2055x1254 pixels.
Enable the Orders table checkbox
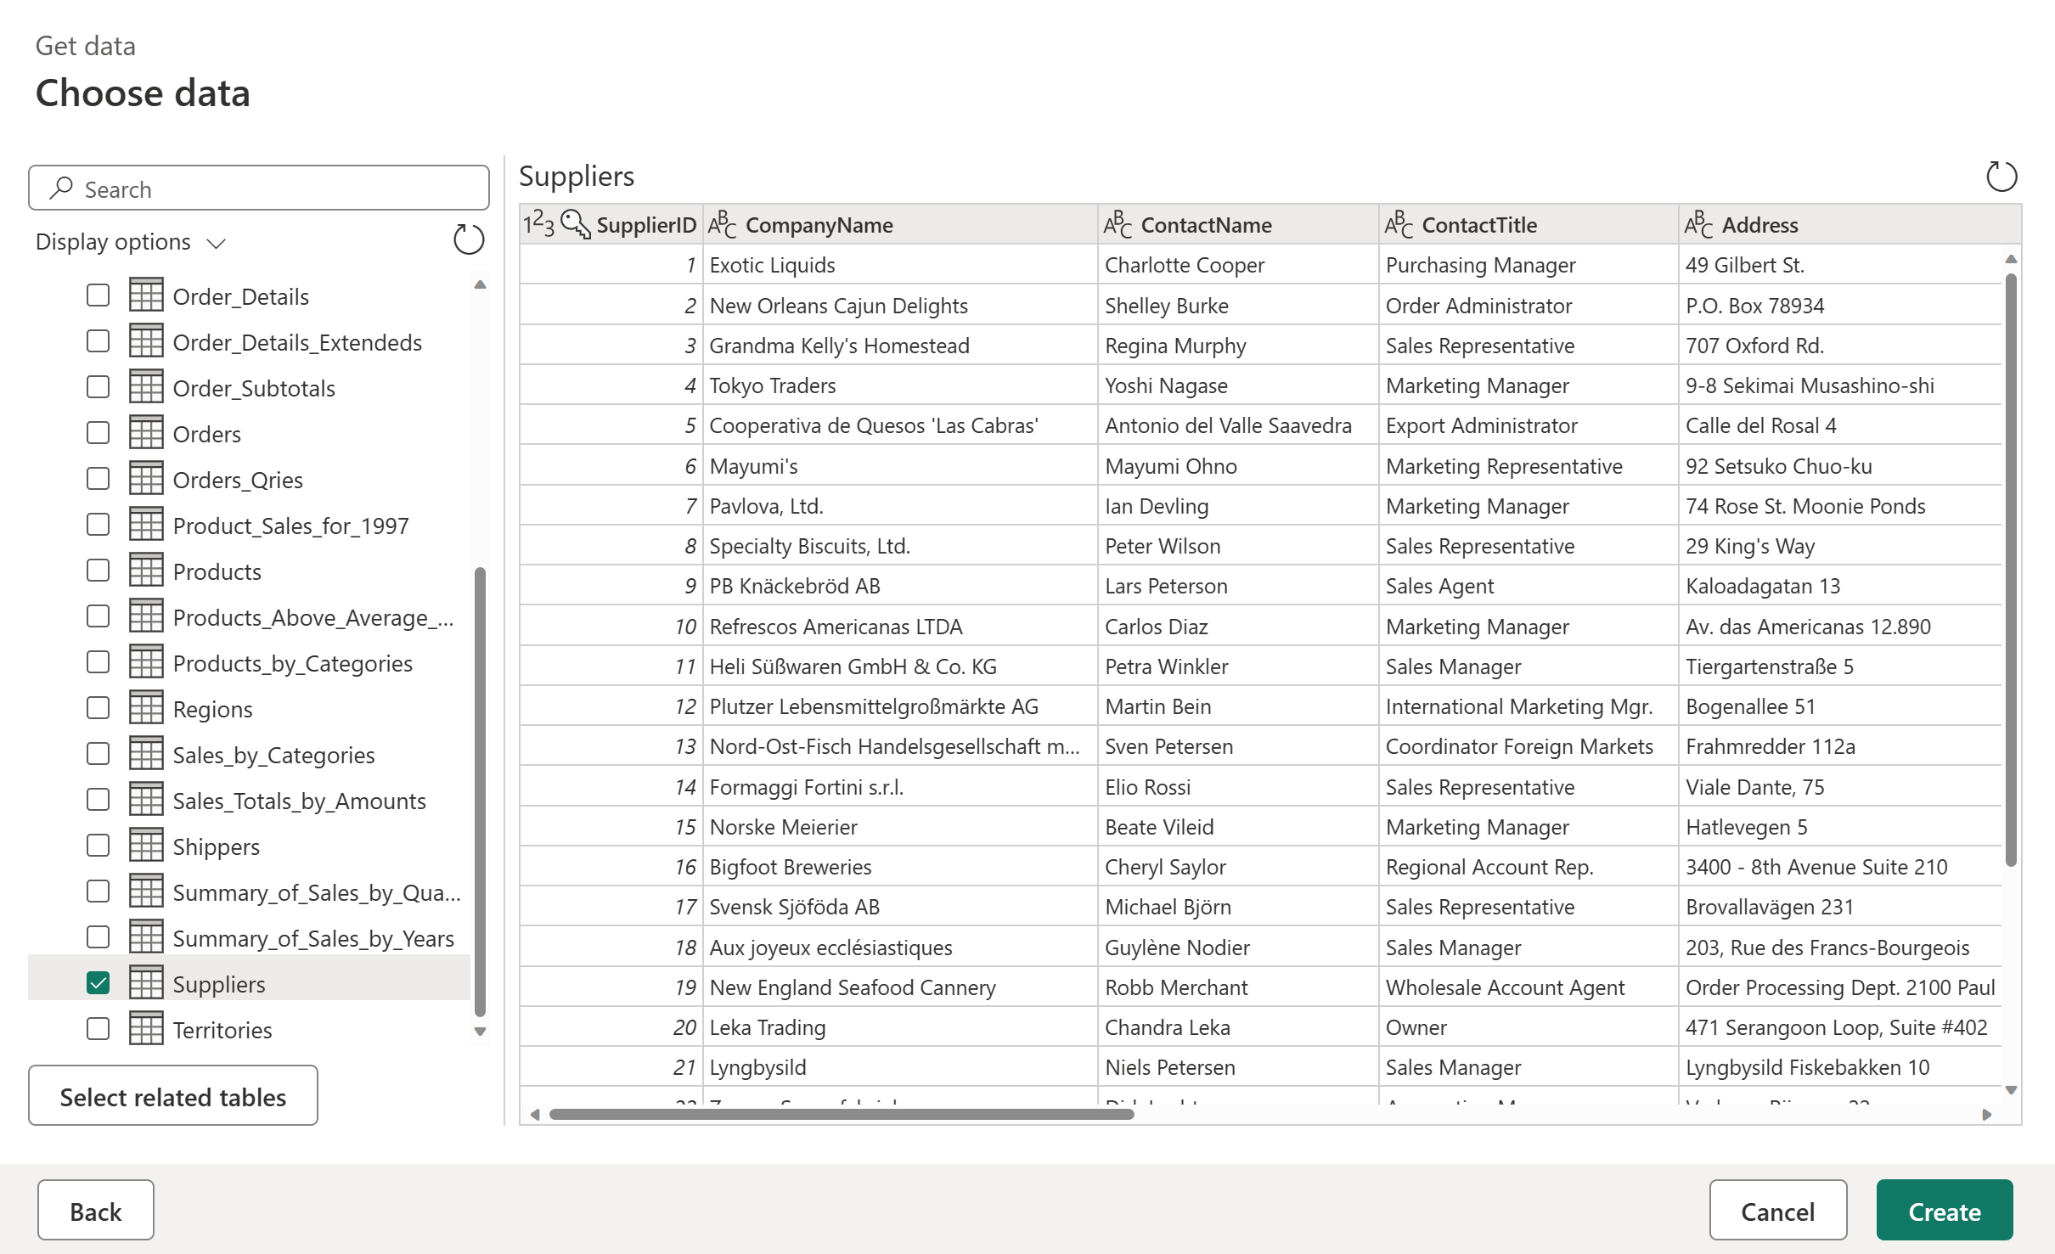pos(99,433)
